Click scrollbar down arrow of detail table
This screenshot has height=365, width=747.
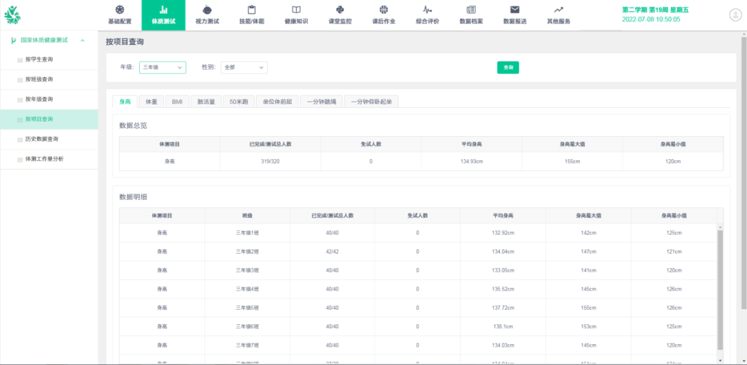(720, 360)
